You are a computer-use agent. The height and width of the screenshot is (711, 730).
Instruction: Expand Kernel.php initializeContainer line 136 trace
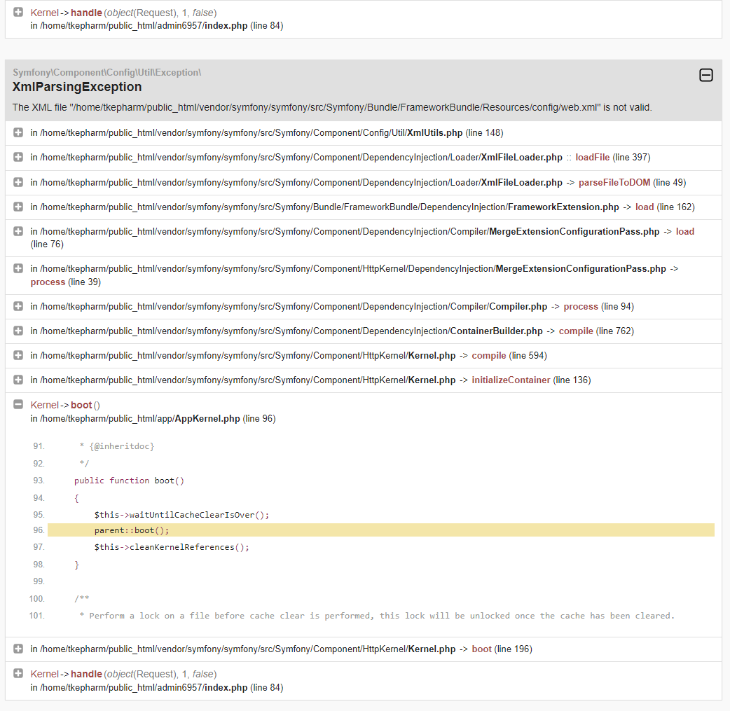coord(18,380)
